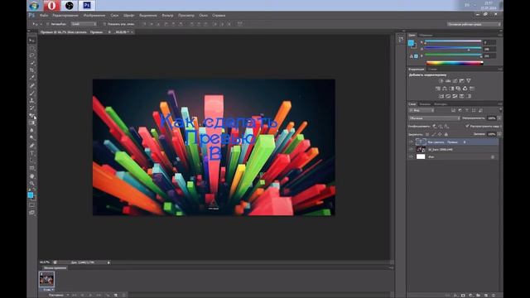This screenshot has height=298, width=530.
Task: Switch to the Стили tab
Action: click(432, 70)
